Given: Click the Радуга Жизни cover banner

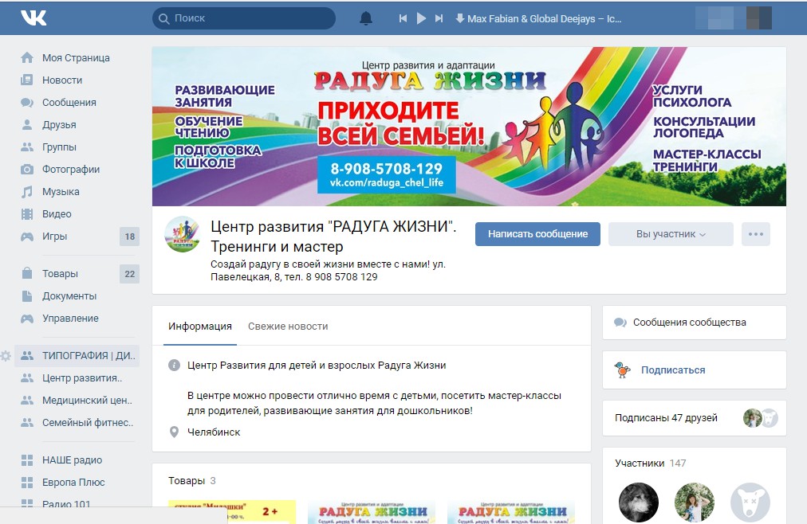Looking at the screenshot, I should pyautogui.click(x=469, y=127).
